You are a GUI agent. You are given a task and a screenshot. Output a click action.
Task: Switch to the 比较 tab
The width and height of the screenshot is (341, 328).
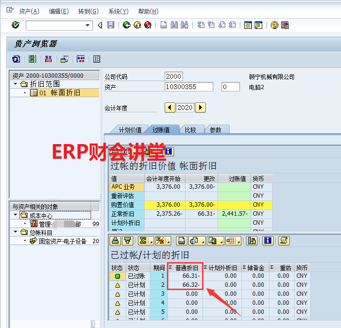pos(190,130)
